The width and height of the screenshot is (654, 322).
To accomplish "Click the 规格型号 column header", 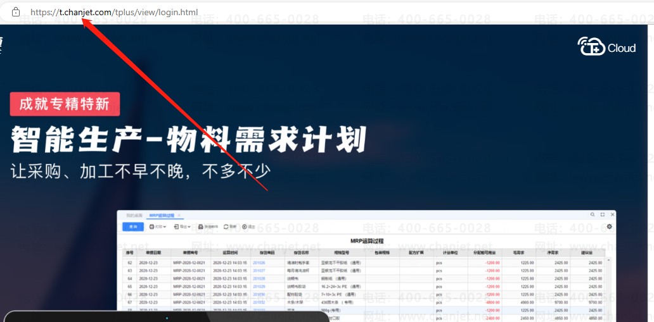I will [x=342, y=253].
